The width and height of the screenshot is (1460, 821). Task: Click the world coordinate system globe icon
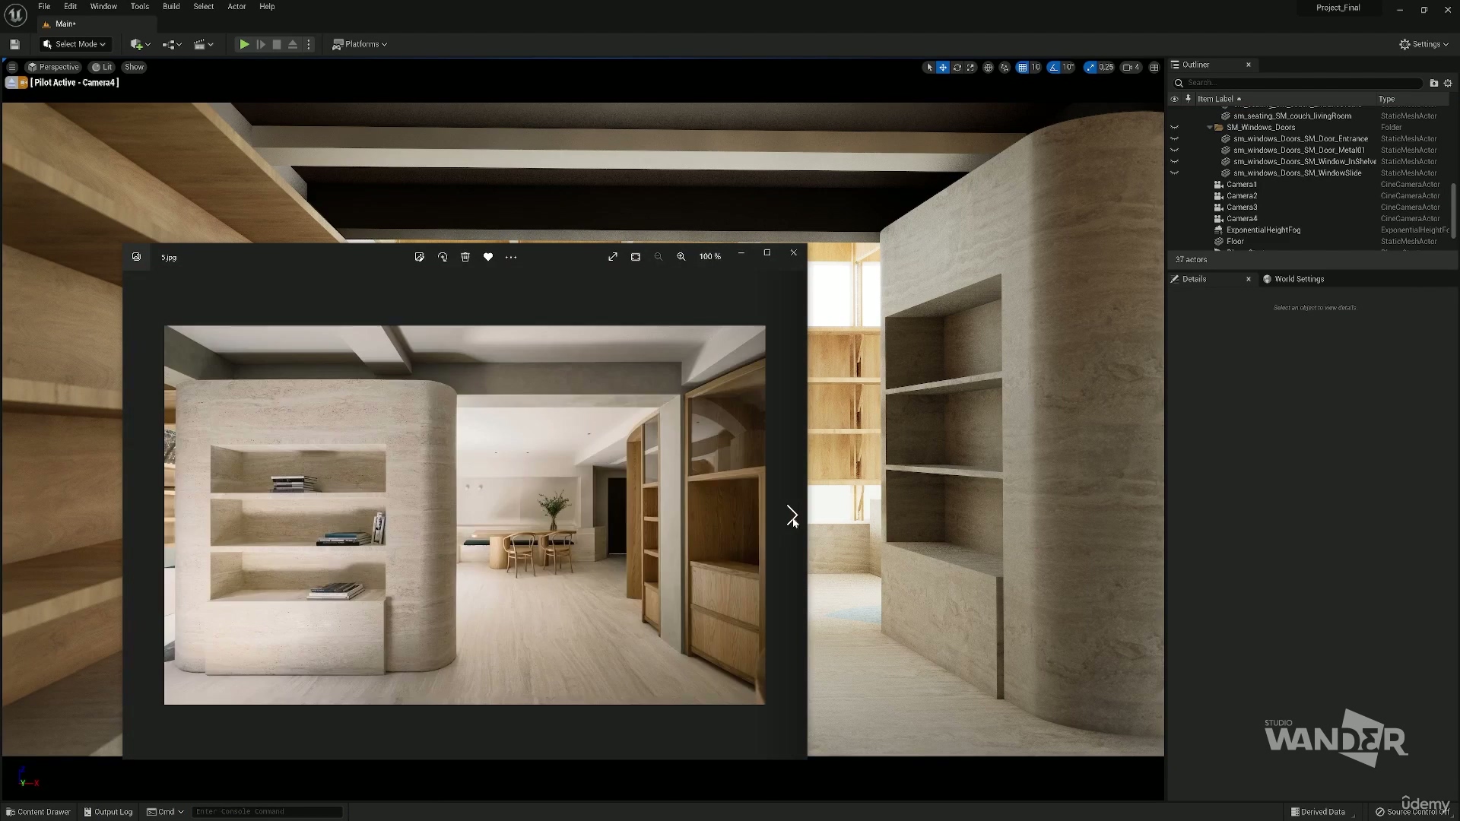pos(988,68)
